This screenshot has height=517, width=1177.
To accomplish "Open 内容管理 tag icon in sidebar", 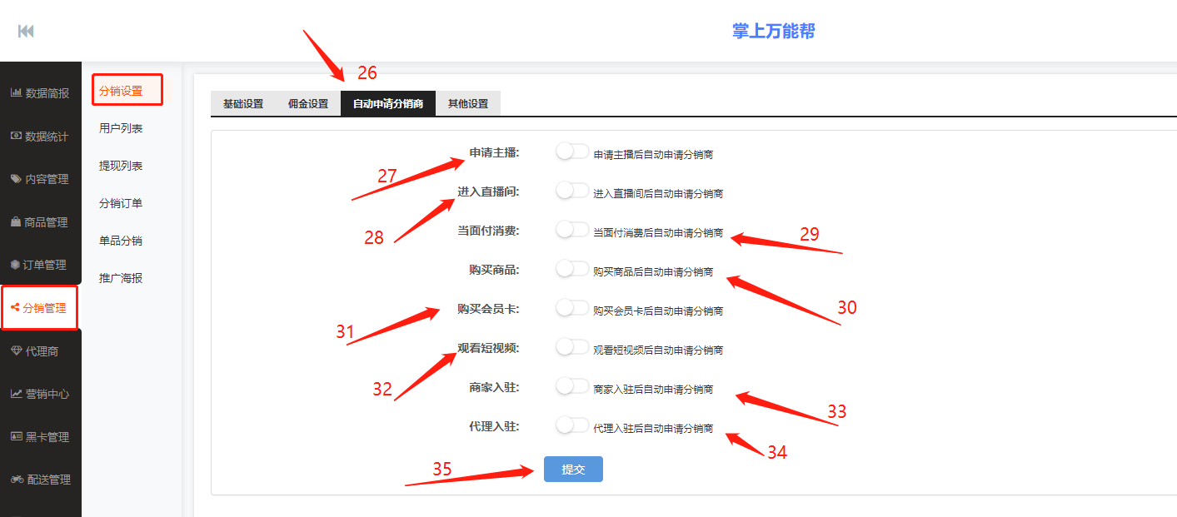I will pos(16,179).
